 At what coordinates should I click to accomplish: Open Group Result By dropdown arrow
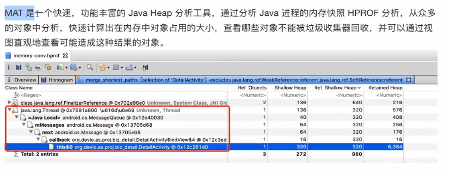[x=109, y=67]
